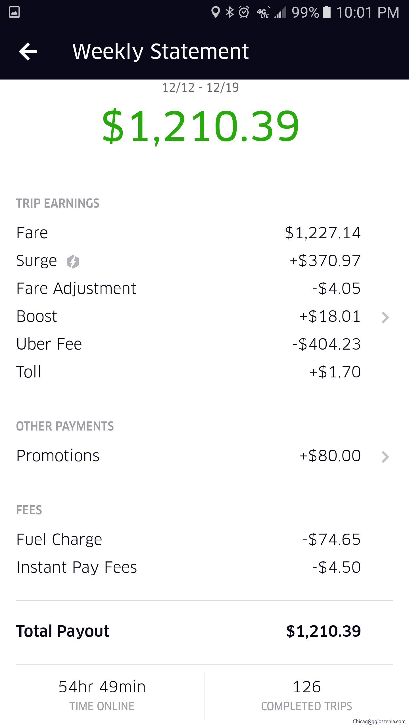Expand Boost details with chevron arrow
The image size is (409, 727).
click(x=385, y=317)
